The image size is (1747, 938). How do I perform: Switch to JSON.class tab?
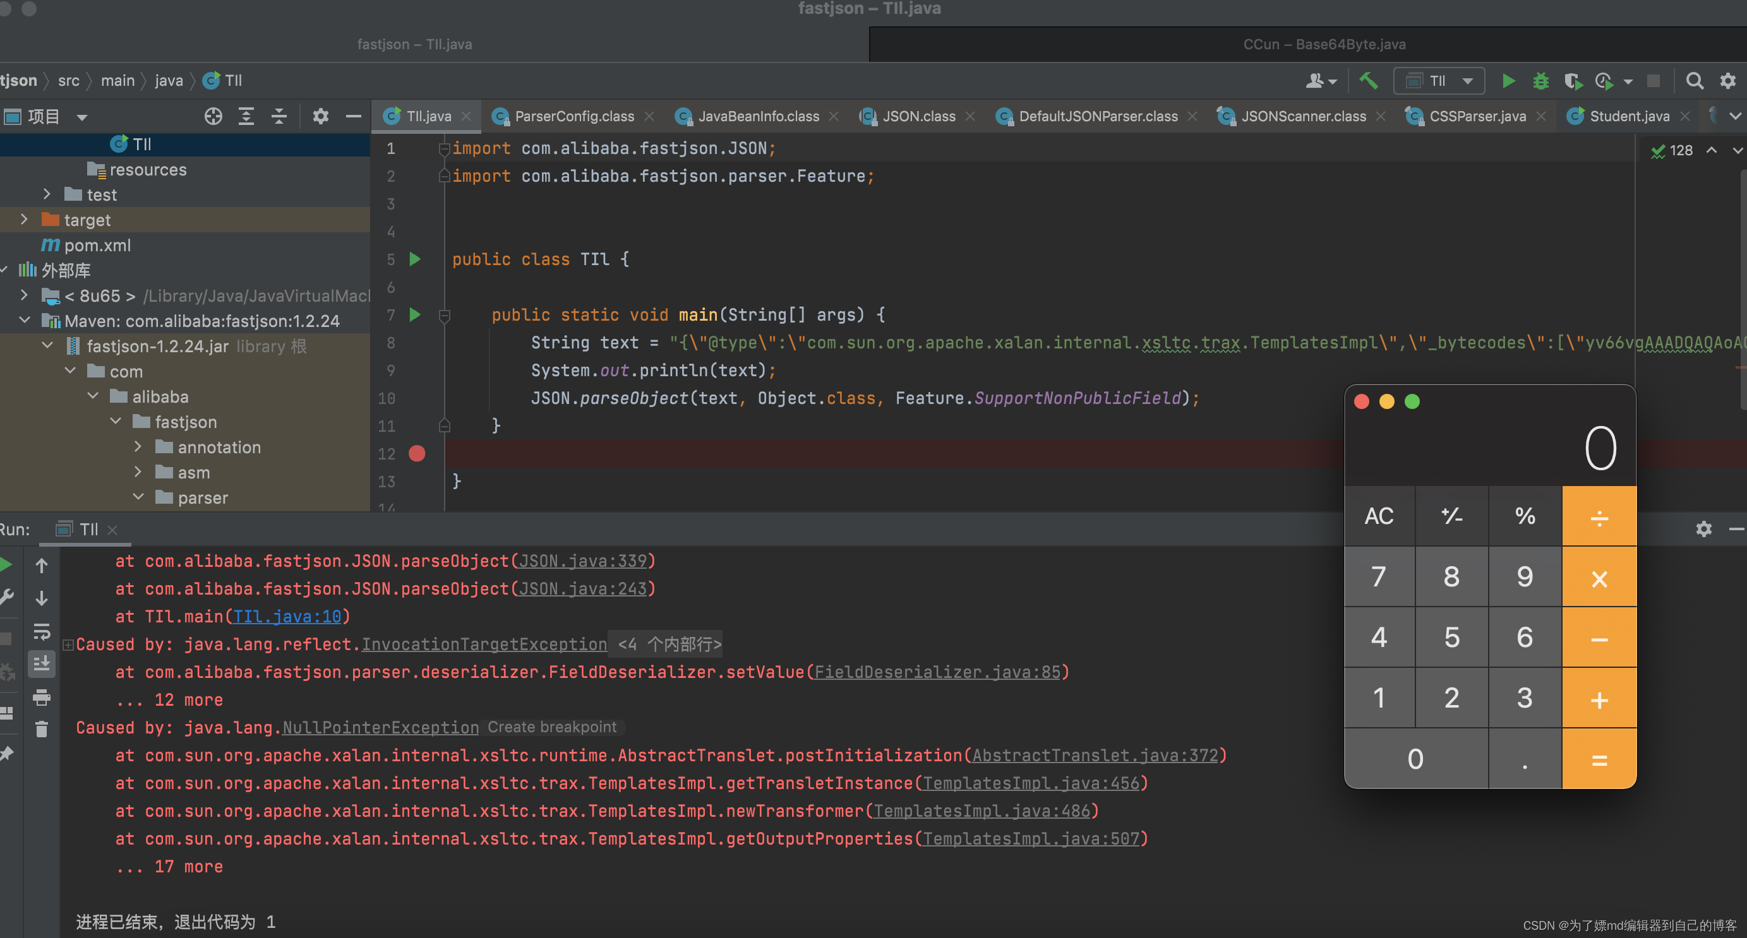tap(918, 117)
